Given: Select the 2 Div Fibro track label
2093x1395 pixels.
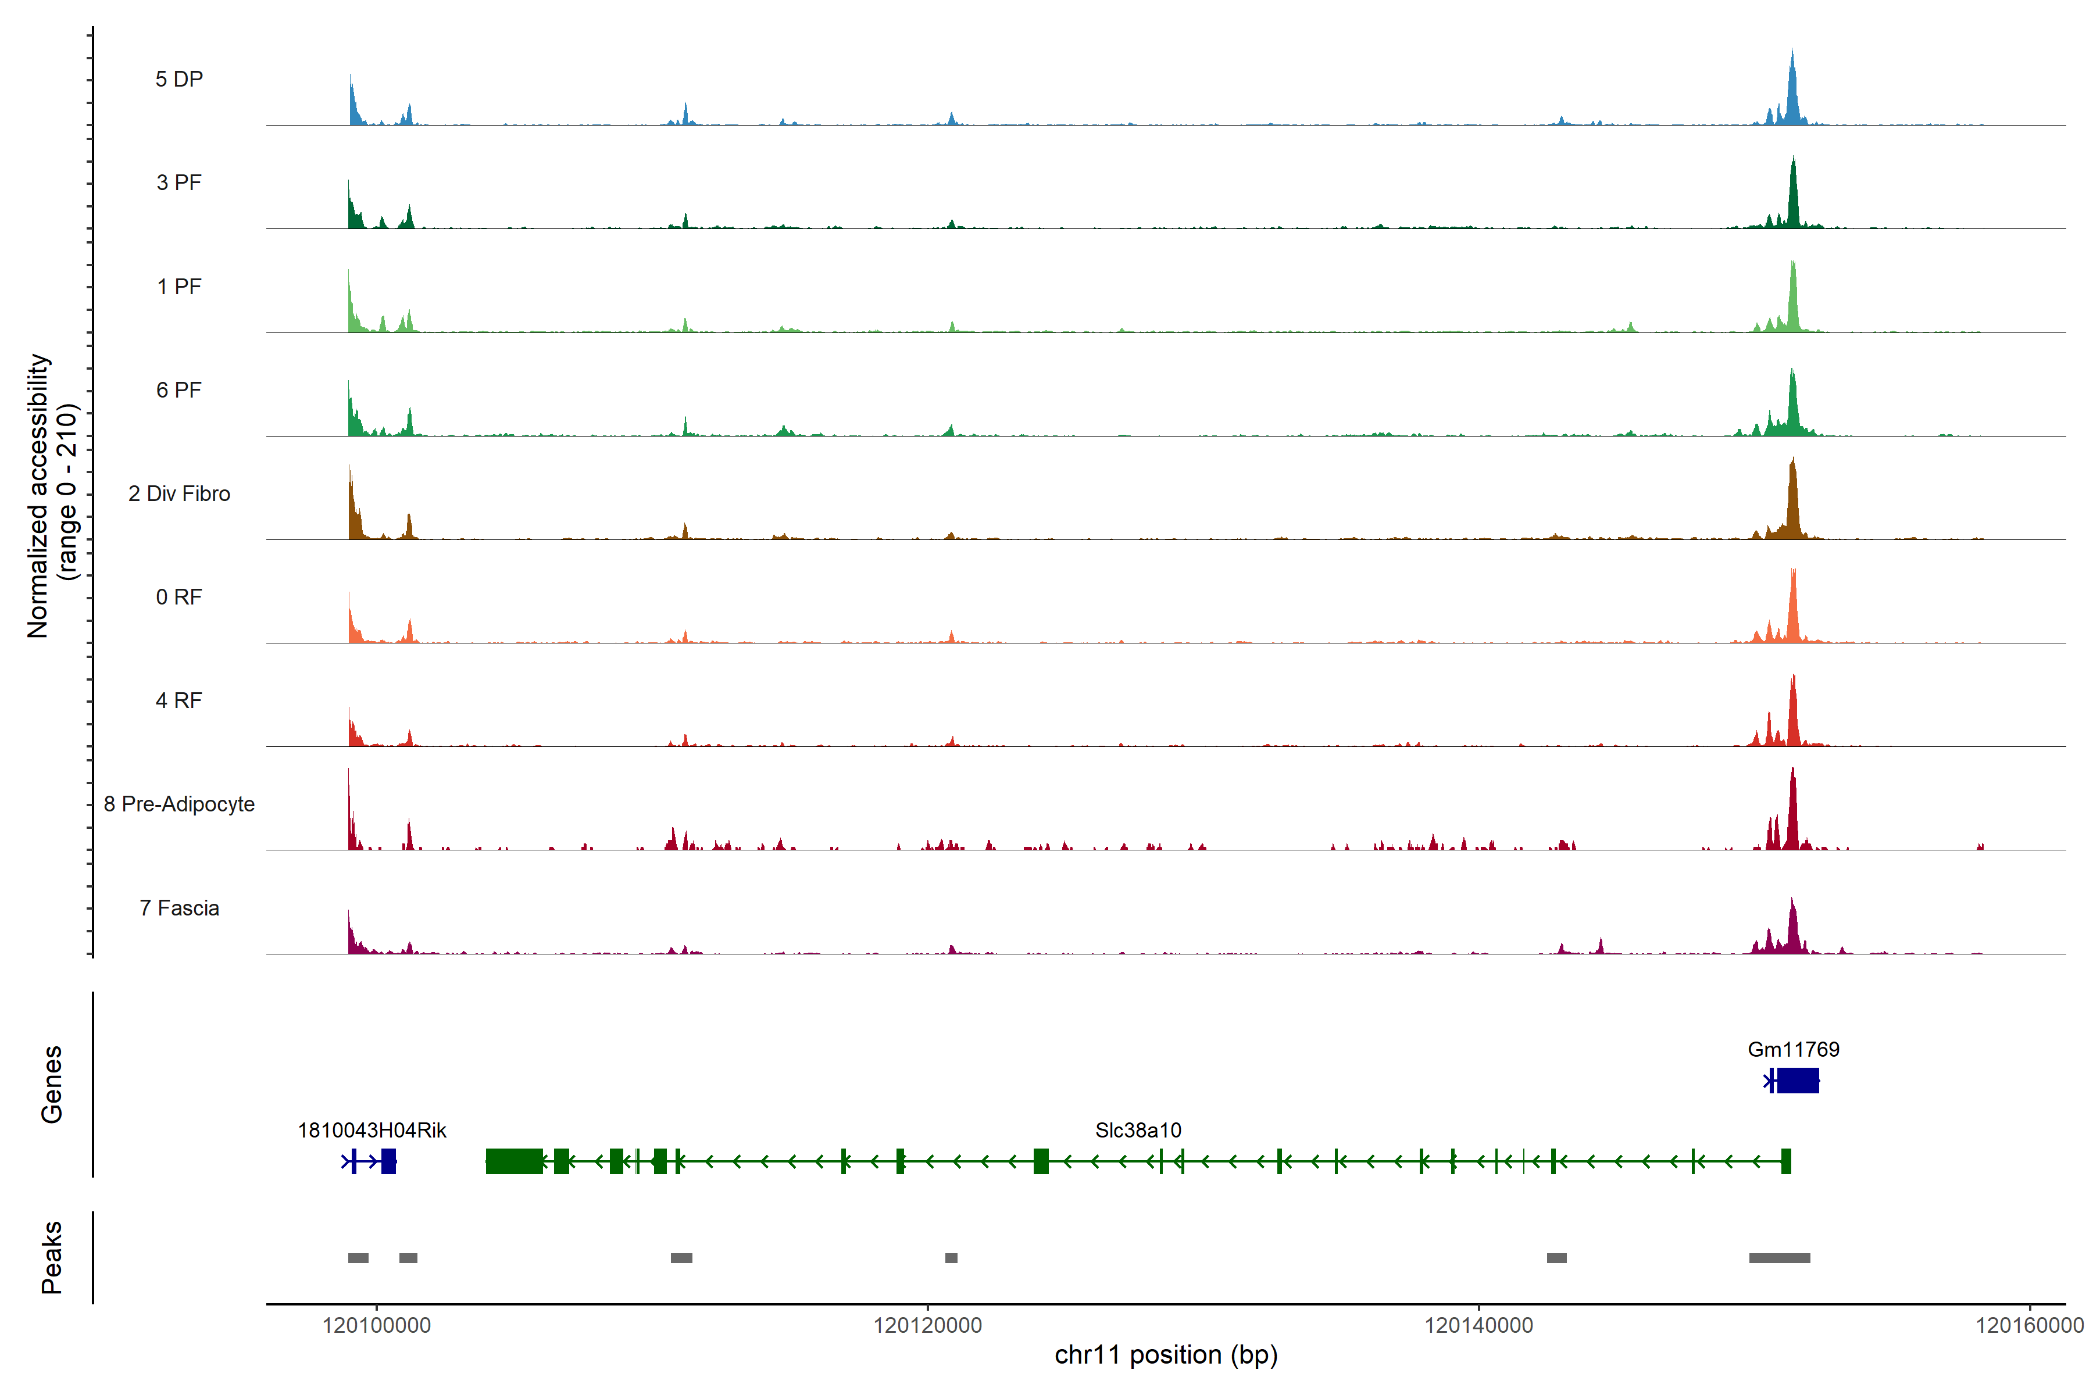Looking at the screenshot, I should (x=179, y=493).
